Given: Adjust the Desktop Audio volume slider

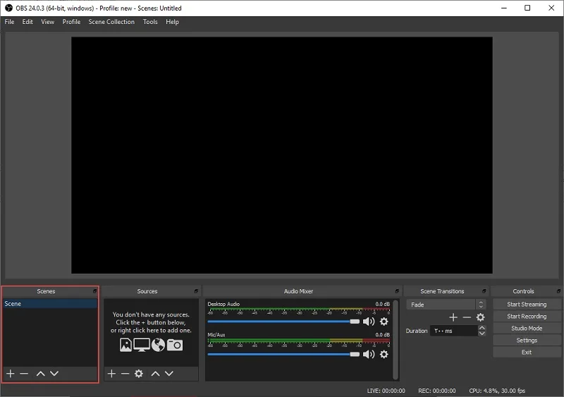Looking at the screenshot, I should pyautogui.click(x=283, y=322).
